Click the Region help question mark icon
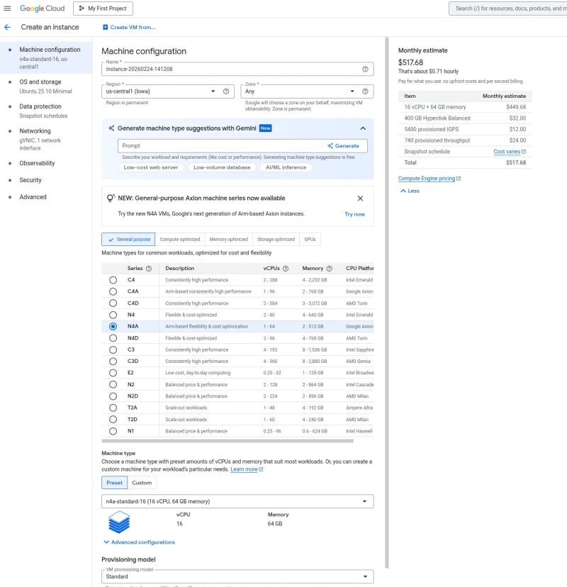This screenshot has height=587, width=567. pos(226,91)
